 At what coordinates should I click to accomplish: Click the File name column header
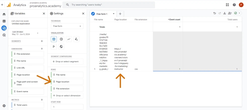[x=98, y=20]
